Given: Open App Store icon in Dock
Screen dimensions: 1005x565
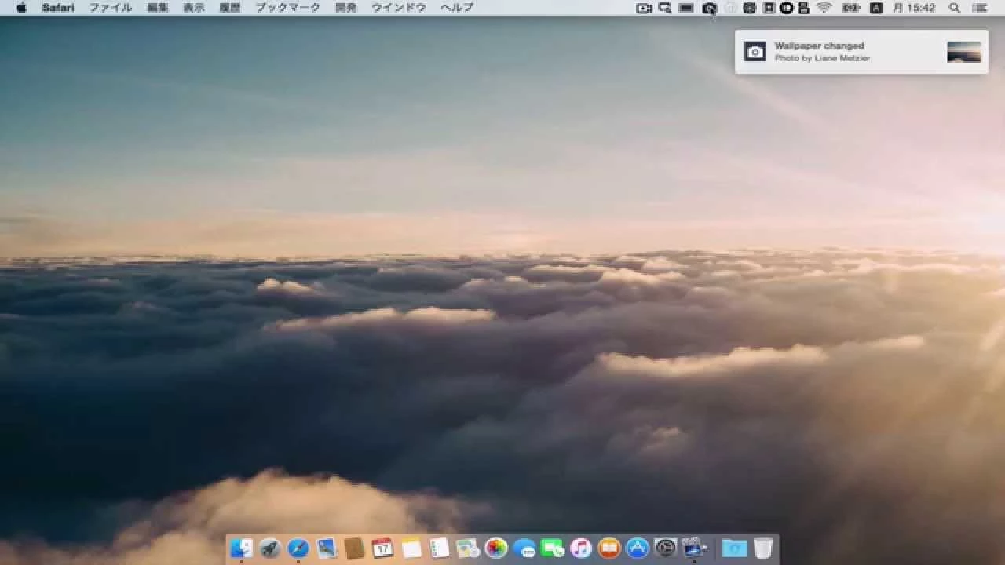Looking at the screenshot, I should click(637, 548).
